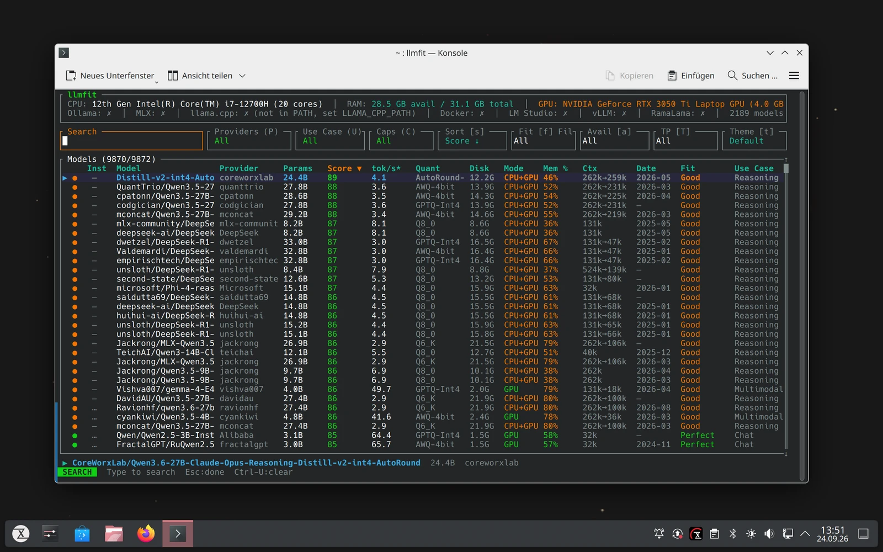Click the Mem % column header
This screenshot has width=883, height=552.
555,168
